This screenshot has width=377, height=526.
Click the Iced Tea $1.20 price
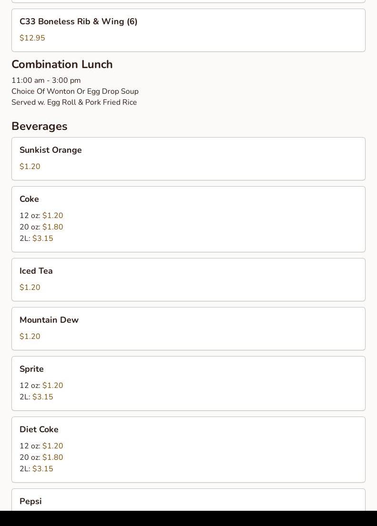point(30,288)
